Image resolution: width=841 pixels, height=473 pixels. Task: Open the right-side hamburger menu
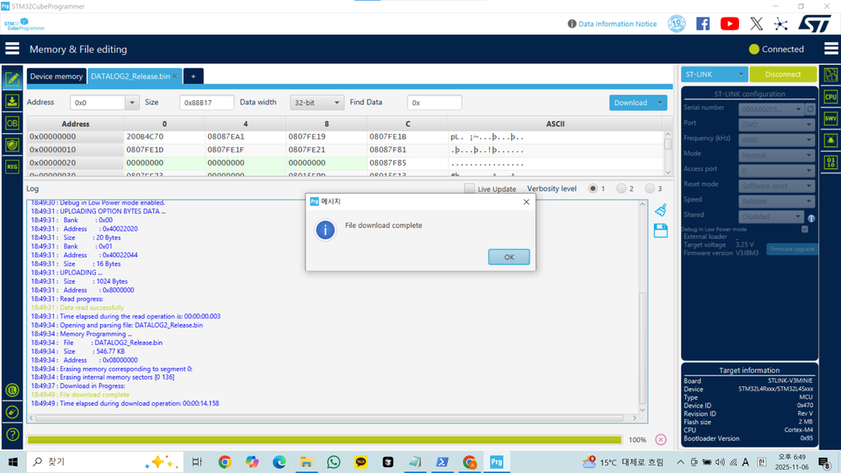[831, 49]
